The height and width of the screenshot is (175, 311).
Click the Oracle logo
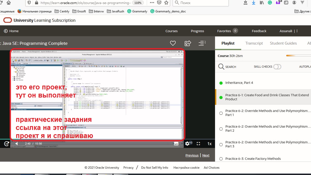8,20
